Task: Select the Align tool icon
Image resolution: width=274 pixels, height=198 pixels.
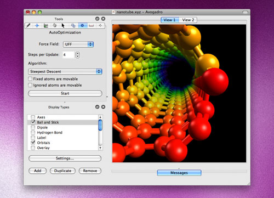Action: coord(100,25)
